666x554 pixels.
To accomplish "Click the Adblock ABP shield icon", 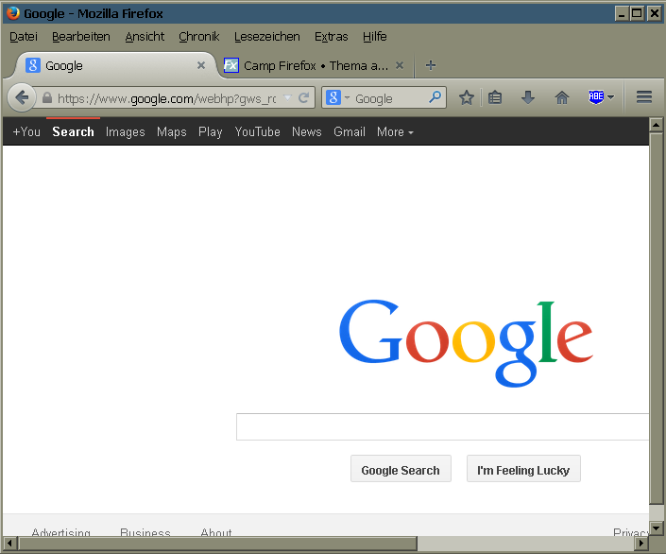I will pos(596,97).
